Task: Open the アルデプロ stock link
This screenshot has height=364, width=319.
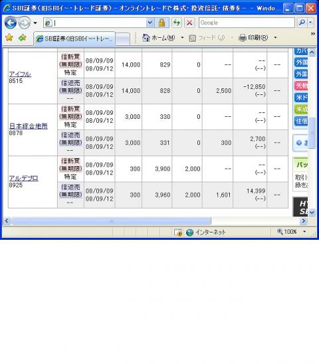Action: click(23, 178)
